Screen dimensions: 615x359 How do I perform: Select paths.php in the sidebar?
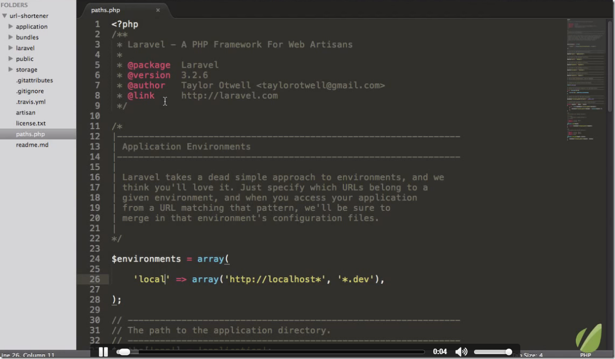tap(30, 134)
